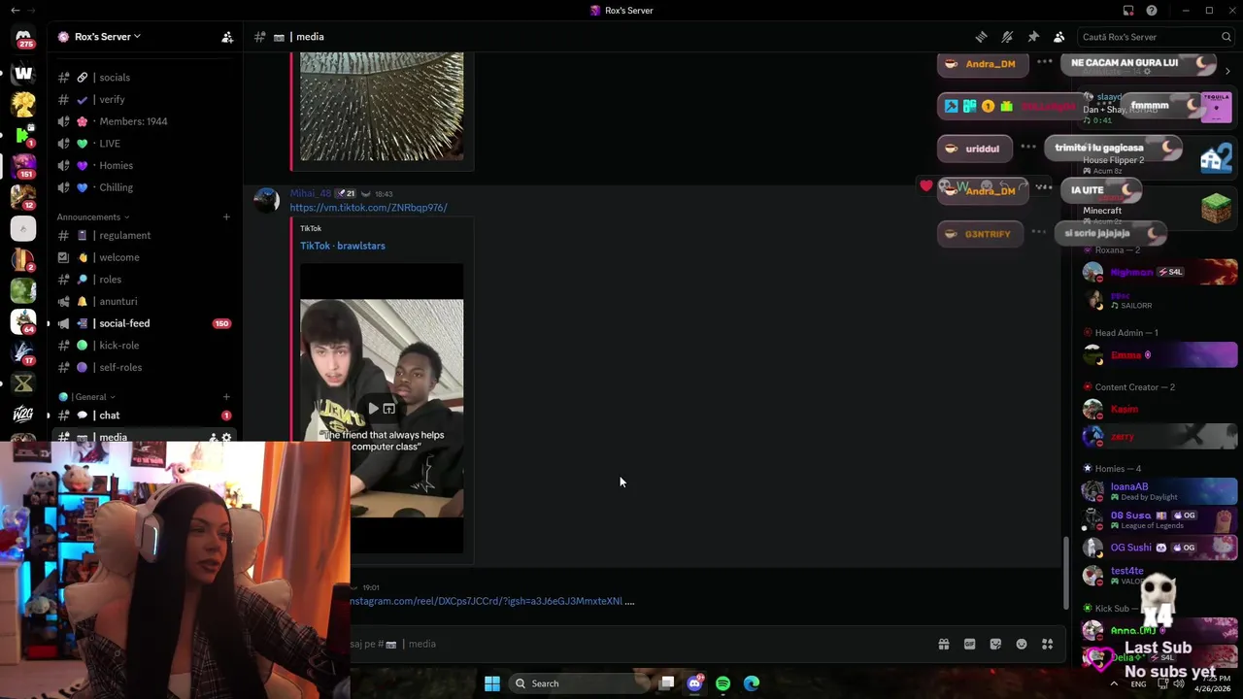Screen dimensions: 1243x699
Task: Click invite people icon beside Rox's Server
Action: pos(227,37)
